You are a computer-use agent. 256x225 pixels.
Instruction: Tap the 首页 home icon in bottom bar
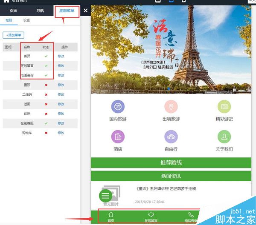(x=111, y=215)
